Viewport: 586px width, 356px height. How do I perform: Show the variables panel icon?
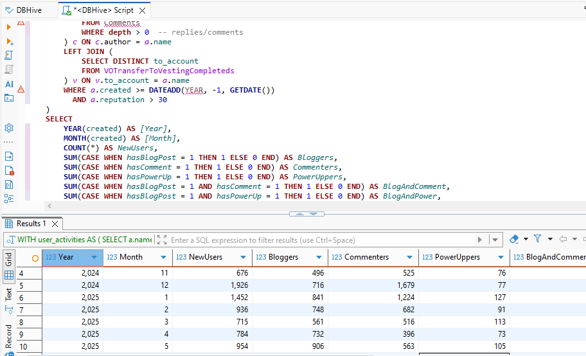[9, 184]
